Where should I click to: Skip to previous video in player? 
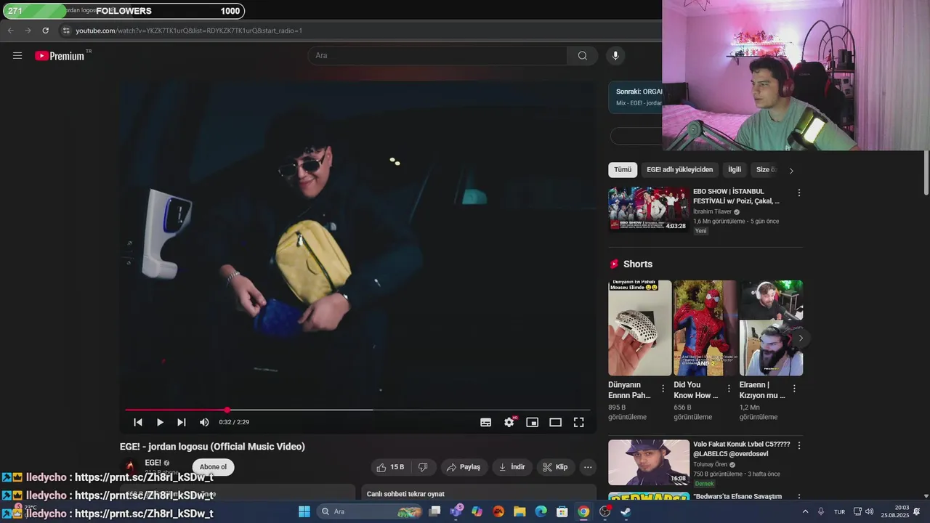pyautogui.click(x=138, y=422)
